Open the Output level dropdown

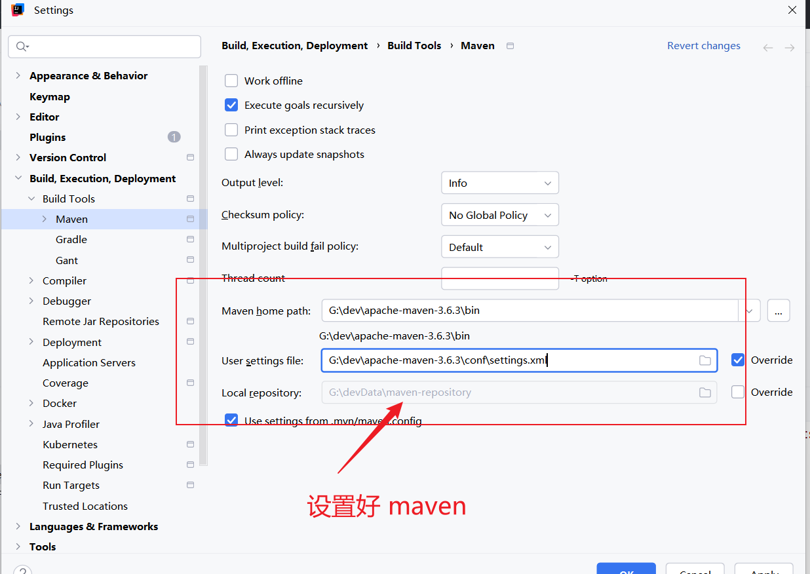point(500,183)
